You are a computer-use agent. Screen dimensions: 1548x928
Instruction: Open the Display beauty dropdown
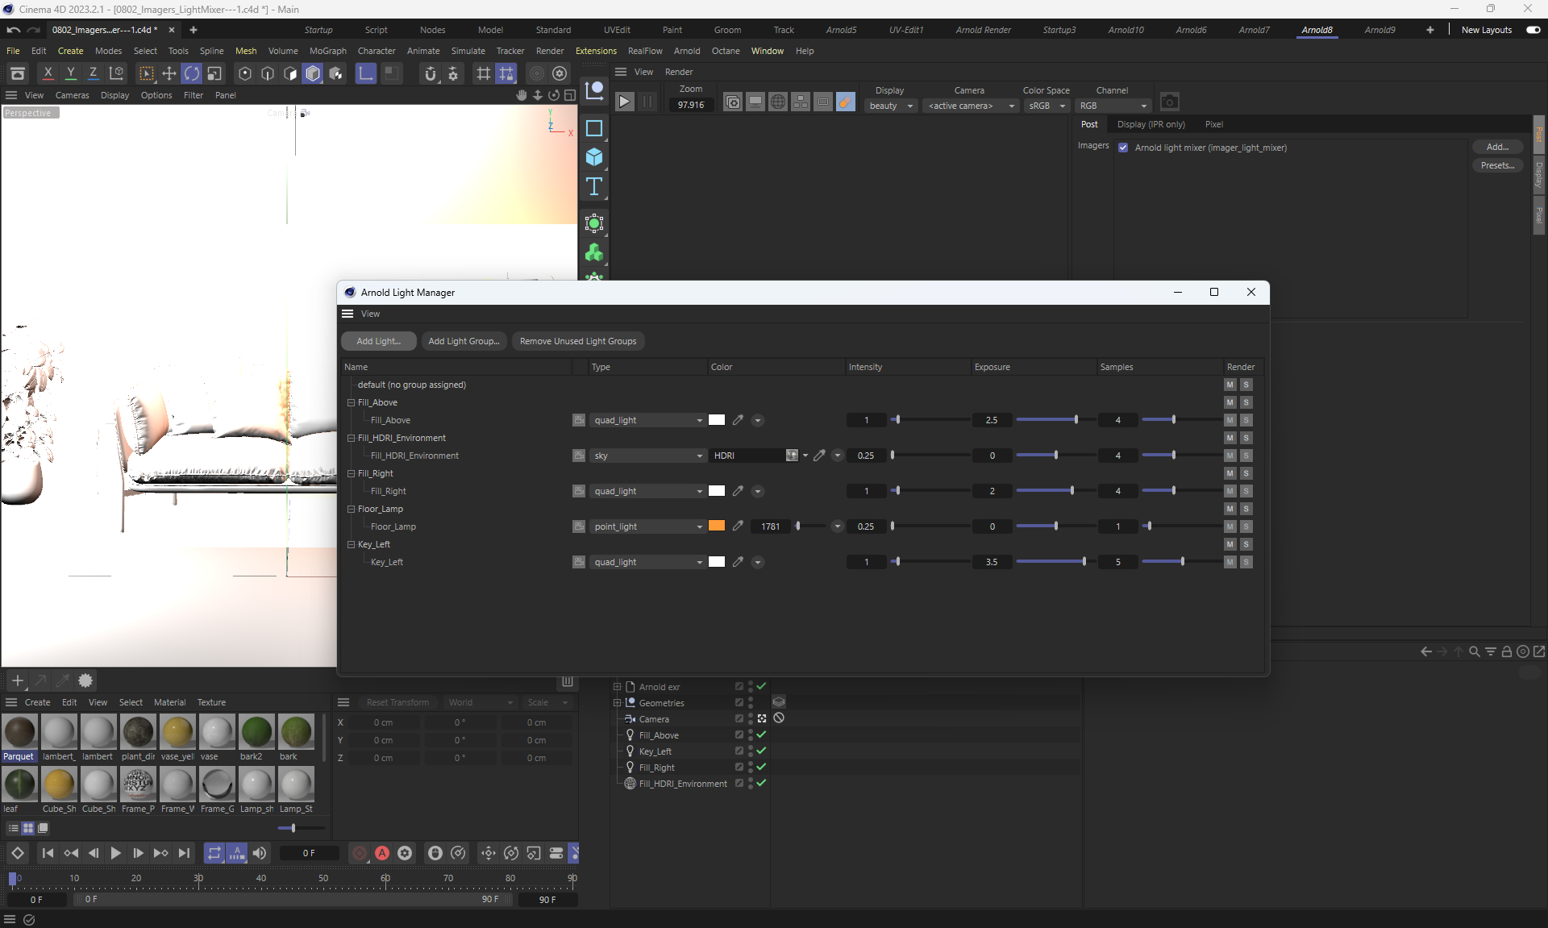tap(891, 106)
